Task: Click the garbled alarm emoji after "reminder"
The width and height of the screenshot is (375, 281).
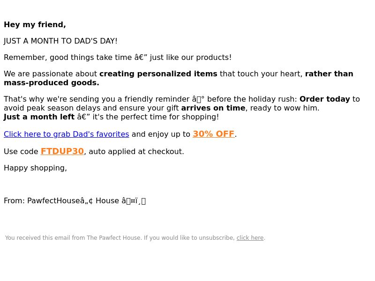Action: click(x=198, y=99)
